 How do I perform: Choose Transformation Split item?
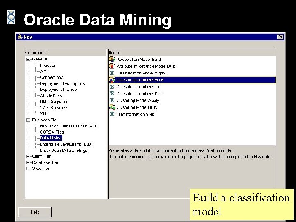coord(135,114)
